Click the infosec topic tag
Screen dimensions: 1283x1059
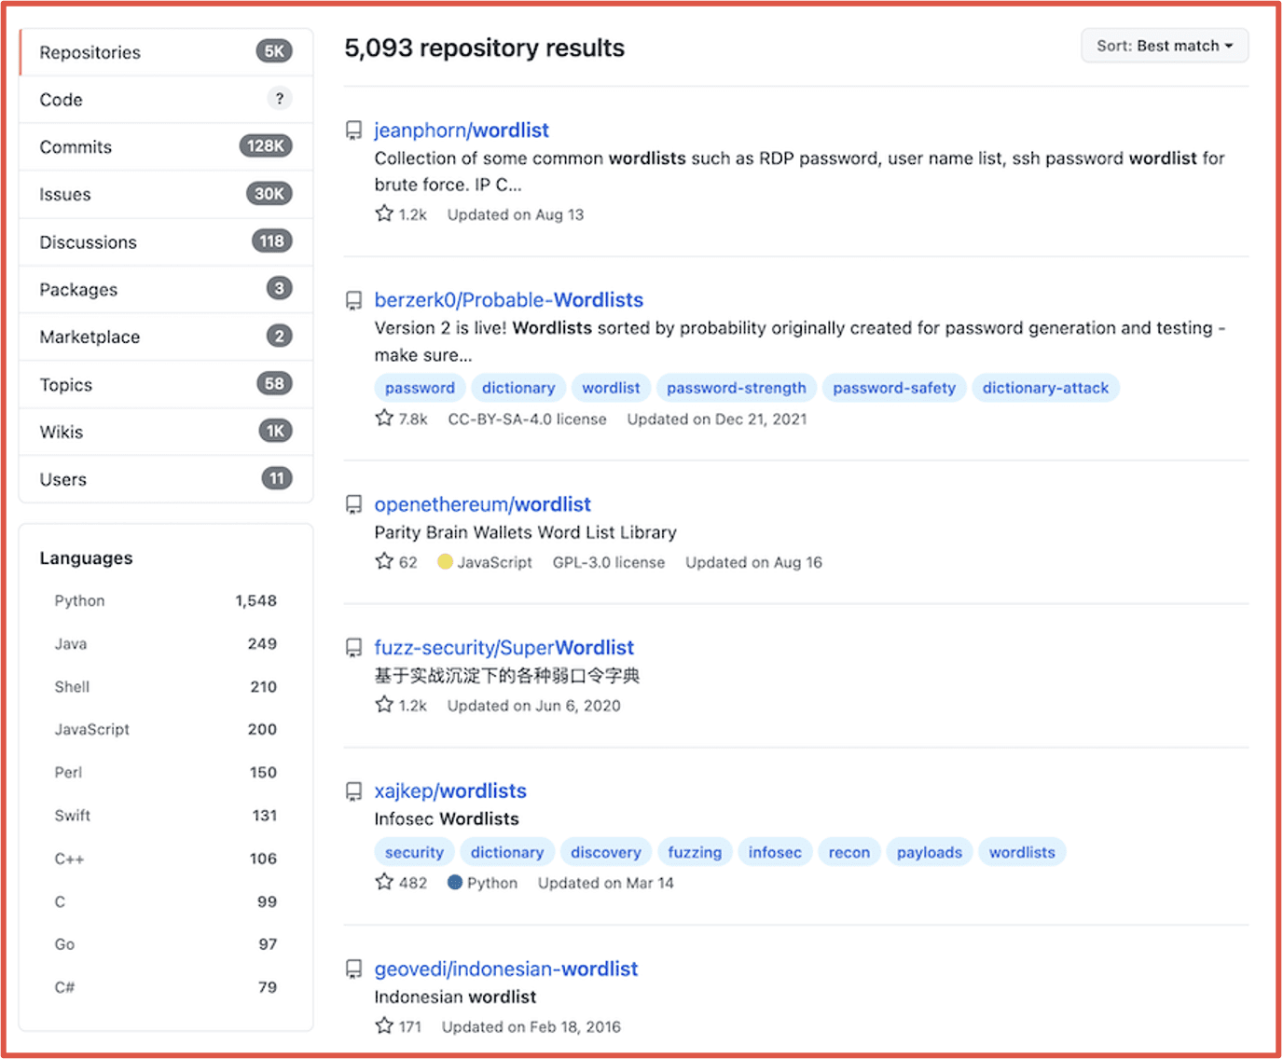point(775,852)
